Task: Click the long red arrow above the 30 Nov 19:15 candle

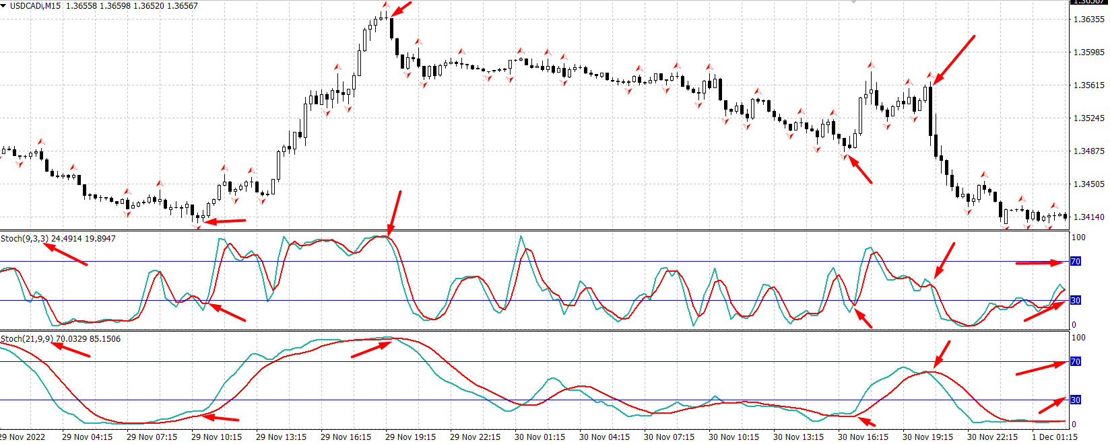Action: (954, 60)
